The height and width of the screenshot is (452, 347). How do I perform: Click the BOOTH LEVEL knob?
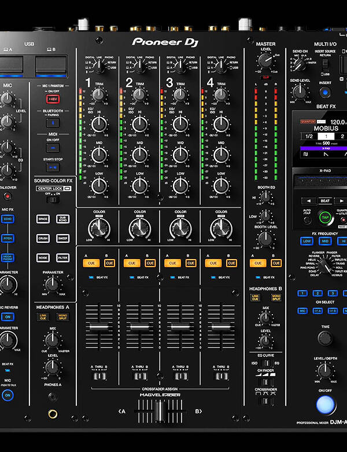tap(265, 239)
